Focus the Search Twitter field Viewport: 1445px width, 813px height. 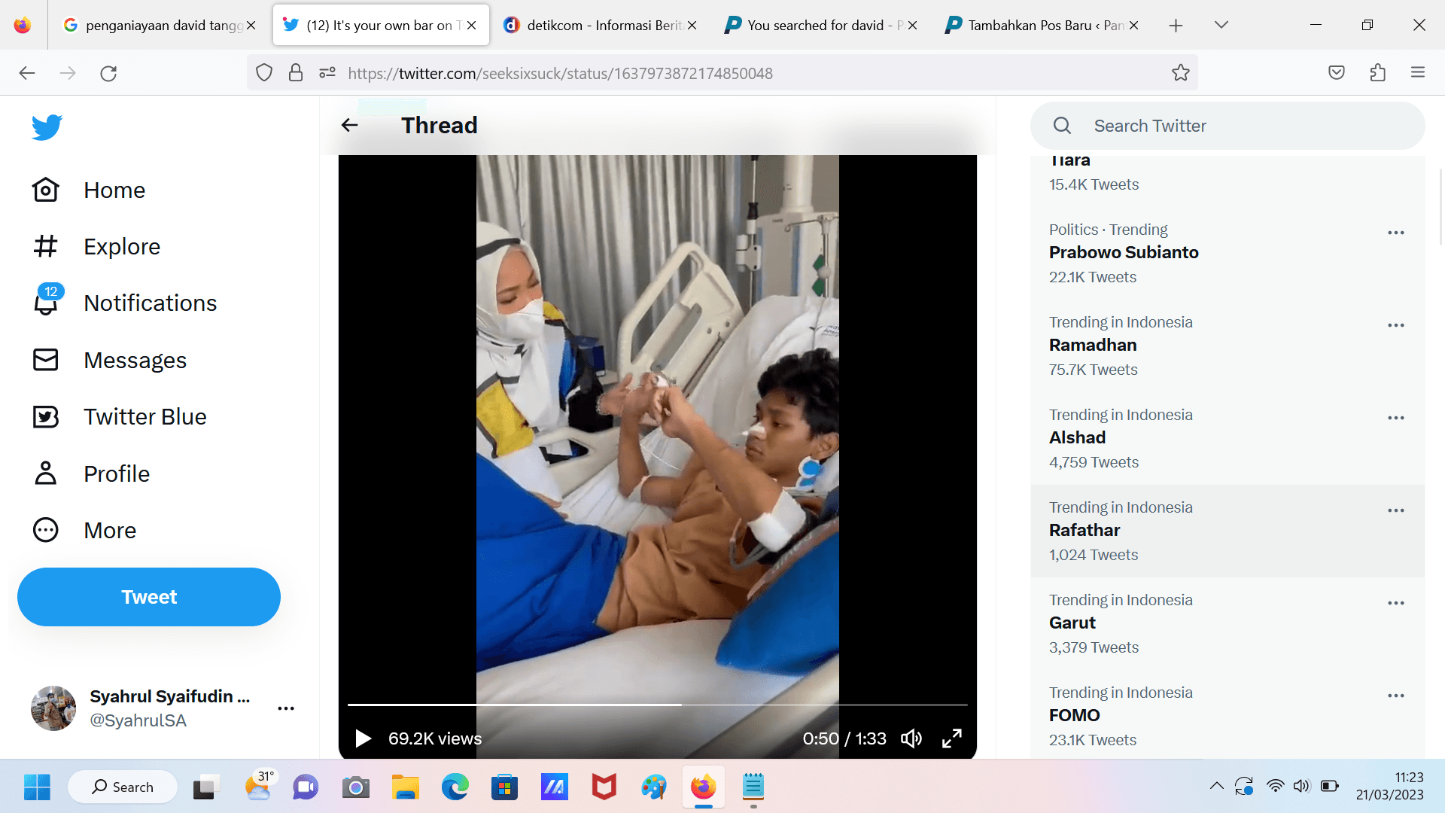pos(1227,126)
